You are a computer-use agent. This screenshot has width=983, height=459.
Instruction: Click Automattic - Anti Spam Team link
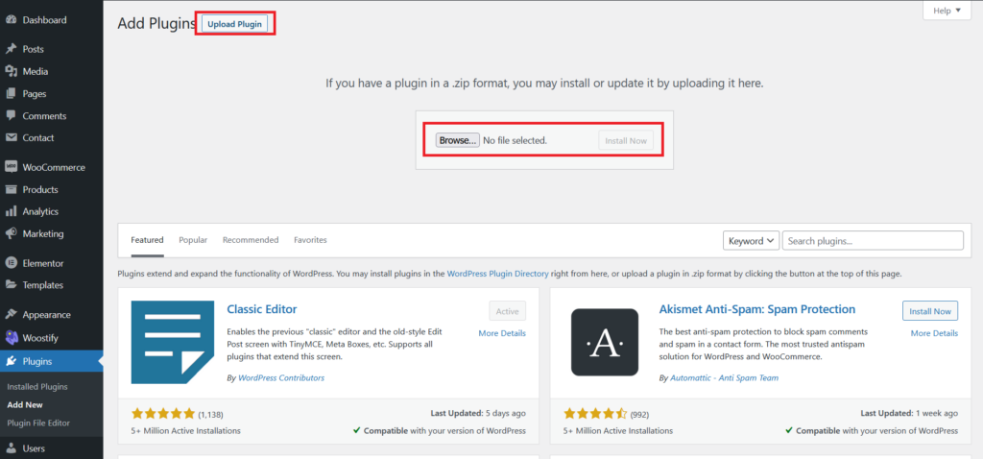[724, 378]
